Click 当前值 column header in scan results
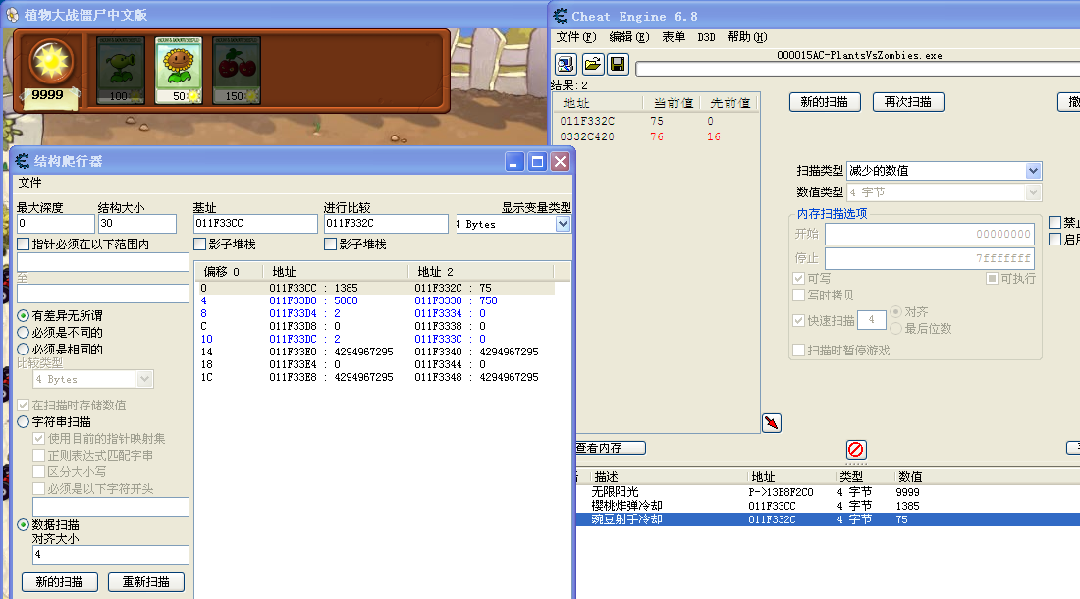 [673, 103]
